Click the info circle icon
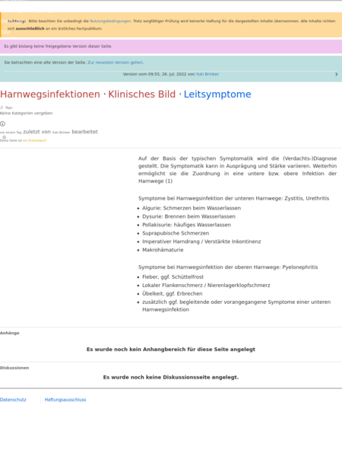 [x=2, y=124]
